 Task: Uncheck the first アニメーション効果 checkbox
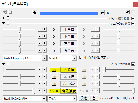pyautogui.click(x=133, y=23)
